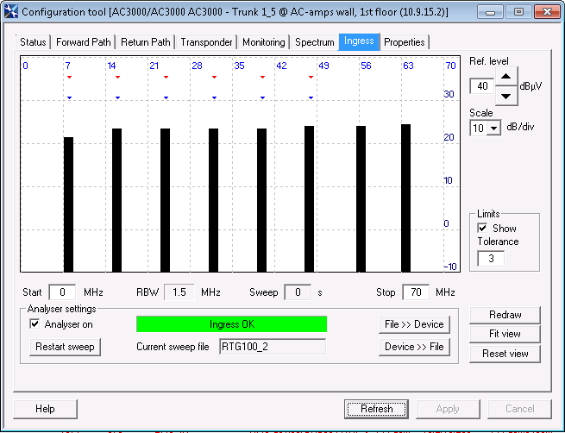Image resolution: width=565 pixels, height=433 pixels.
Task: Click the File >> Device button
Action: click(x=414, y=324)
